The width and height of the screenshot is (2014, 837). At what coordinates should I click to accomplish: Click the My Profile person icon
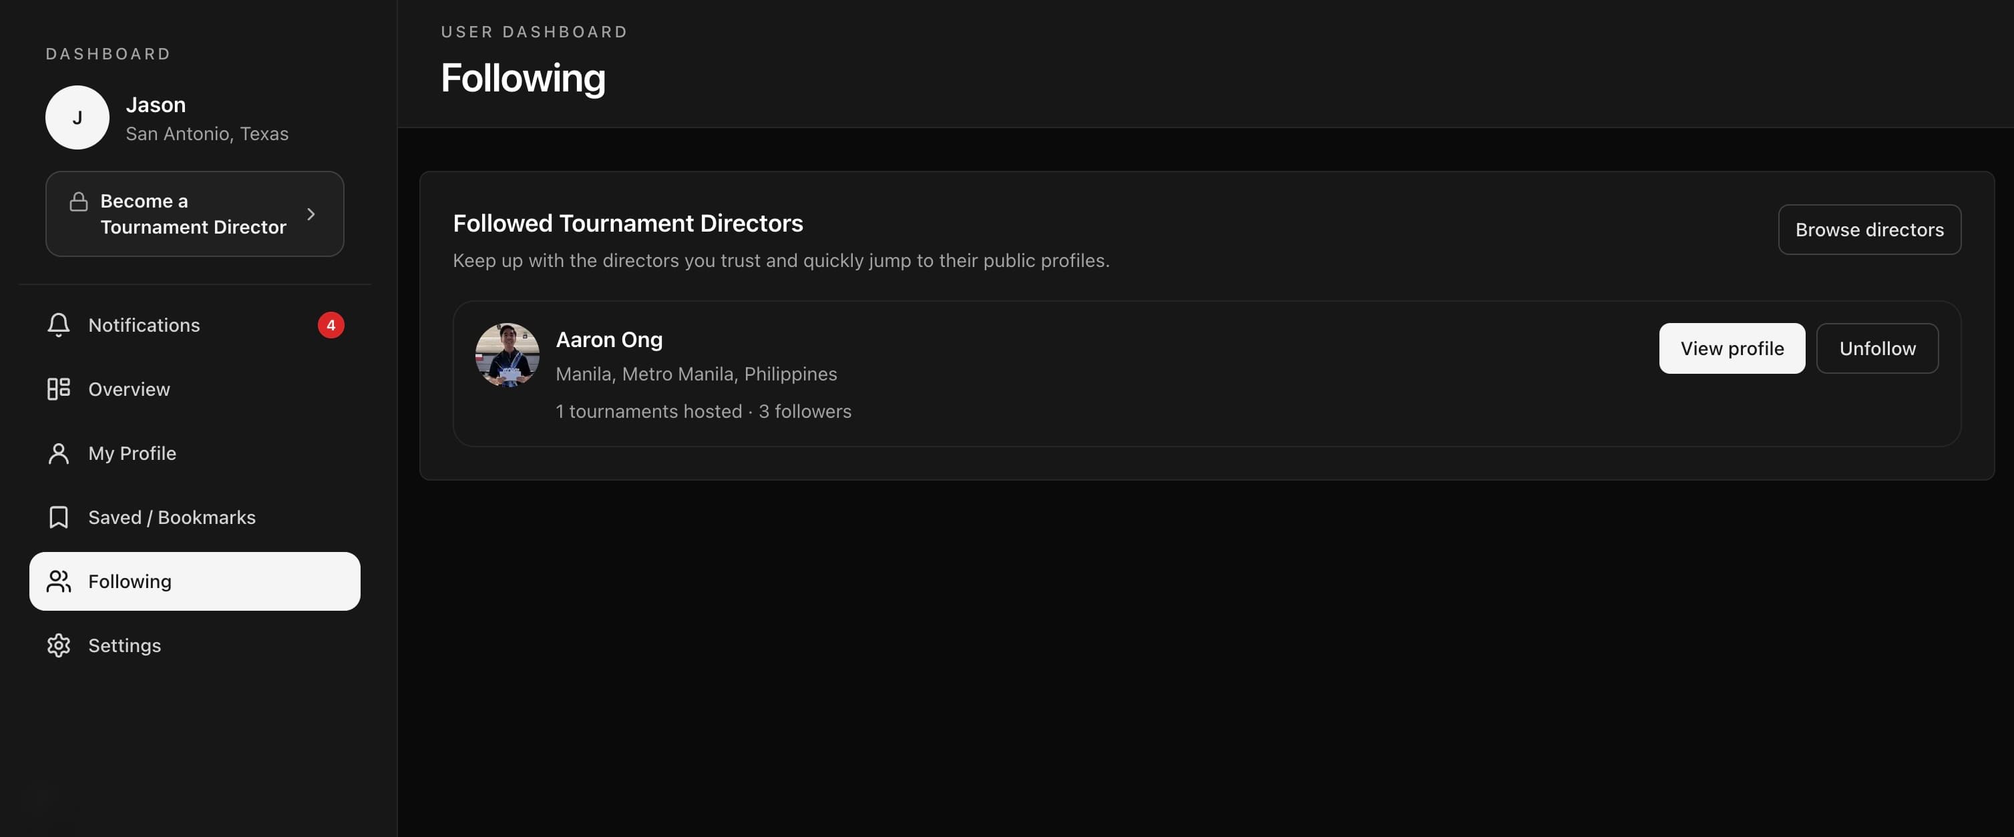pos(59,453)
